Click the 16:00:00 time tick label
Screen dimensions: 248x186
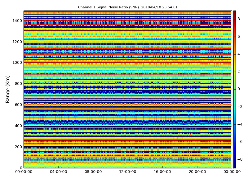tap(162, 172)
